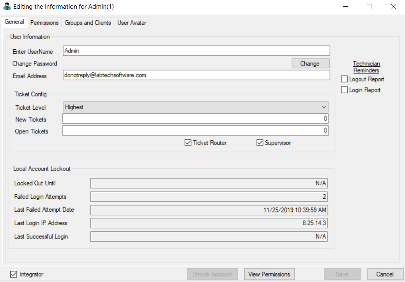
Task: Open the Ticket Level dropdown
Action: 324,107
